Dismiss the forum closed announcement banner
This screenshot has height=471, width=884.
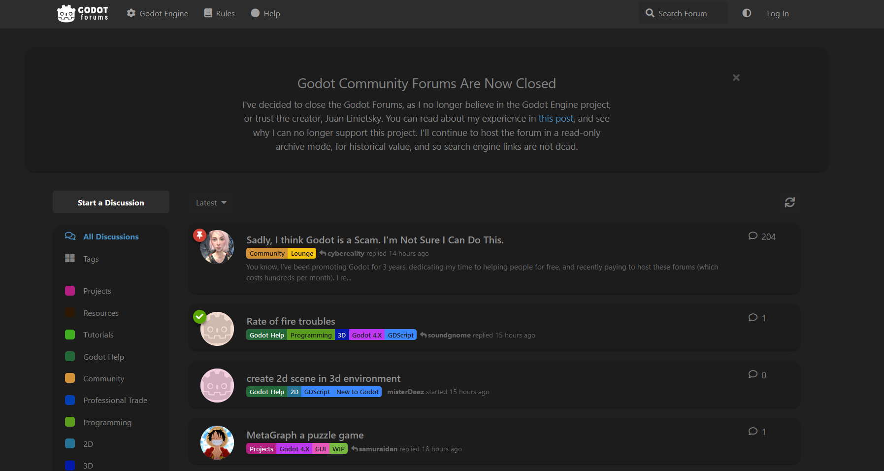pyautogui.click(x=736, y=78)
